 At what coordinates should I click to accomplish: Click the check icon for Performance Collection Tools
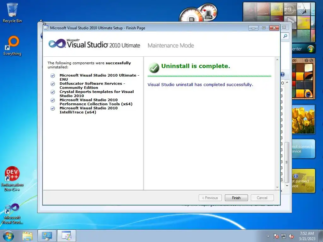click(53, 100)
